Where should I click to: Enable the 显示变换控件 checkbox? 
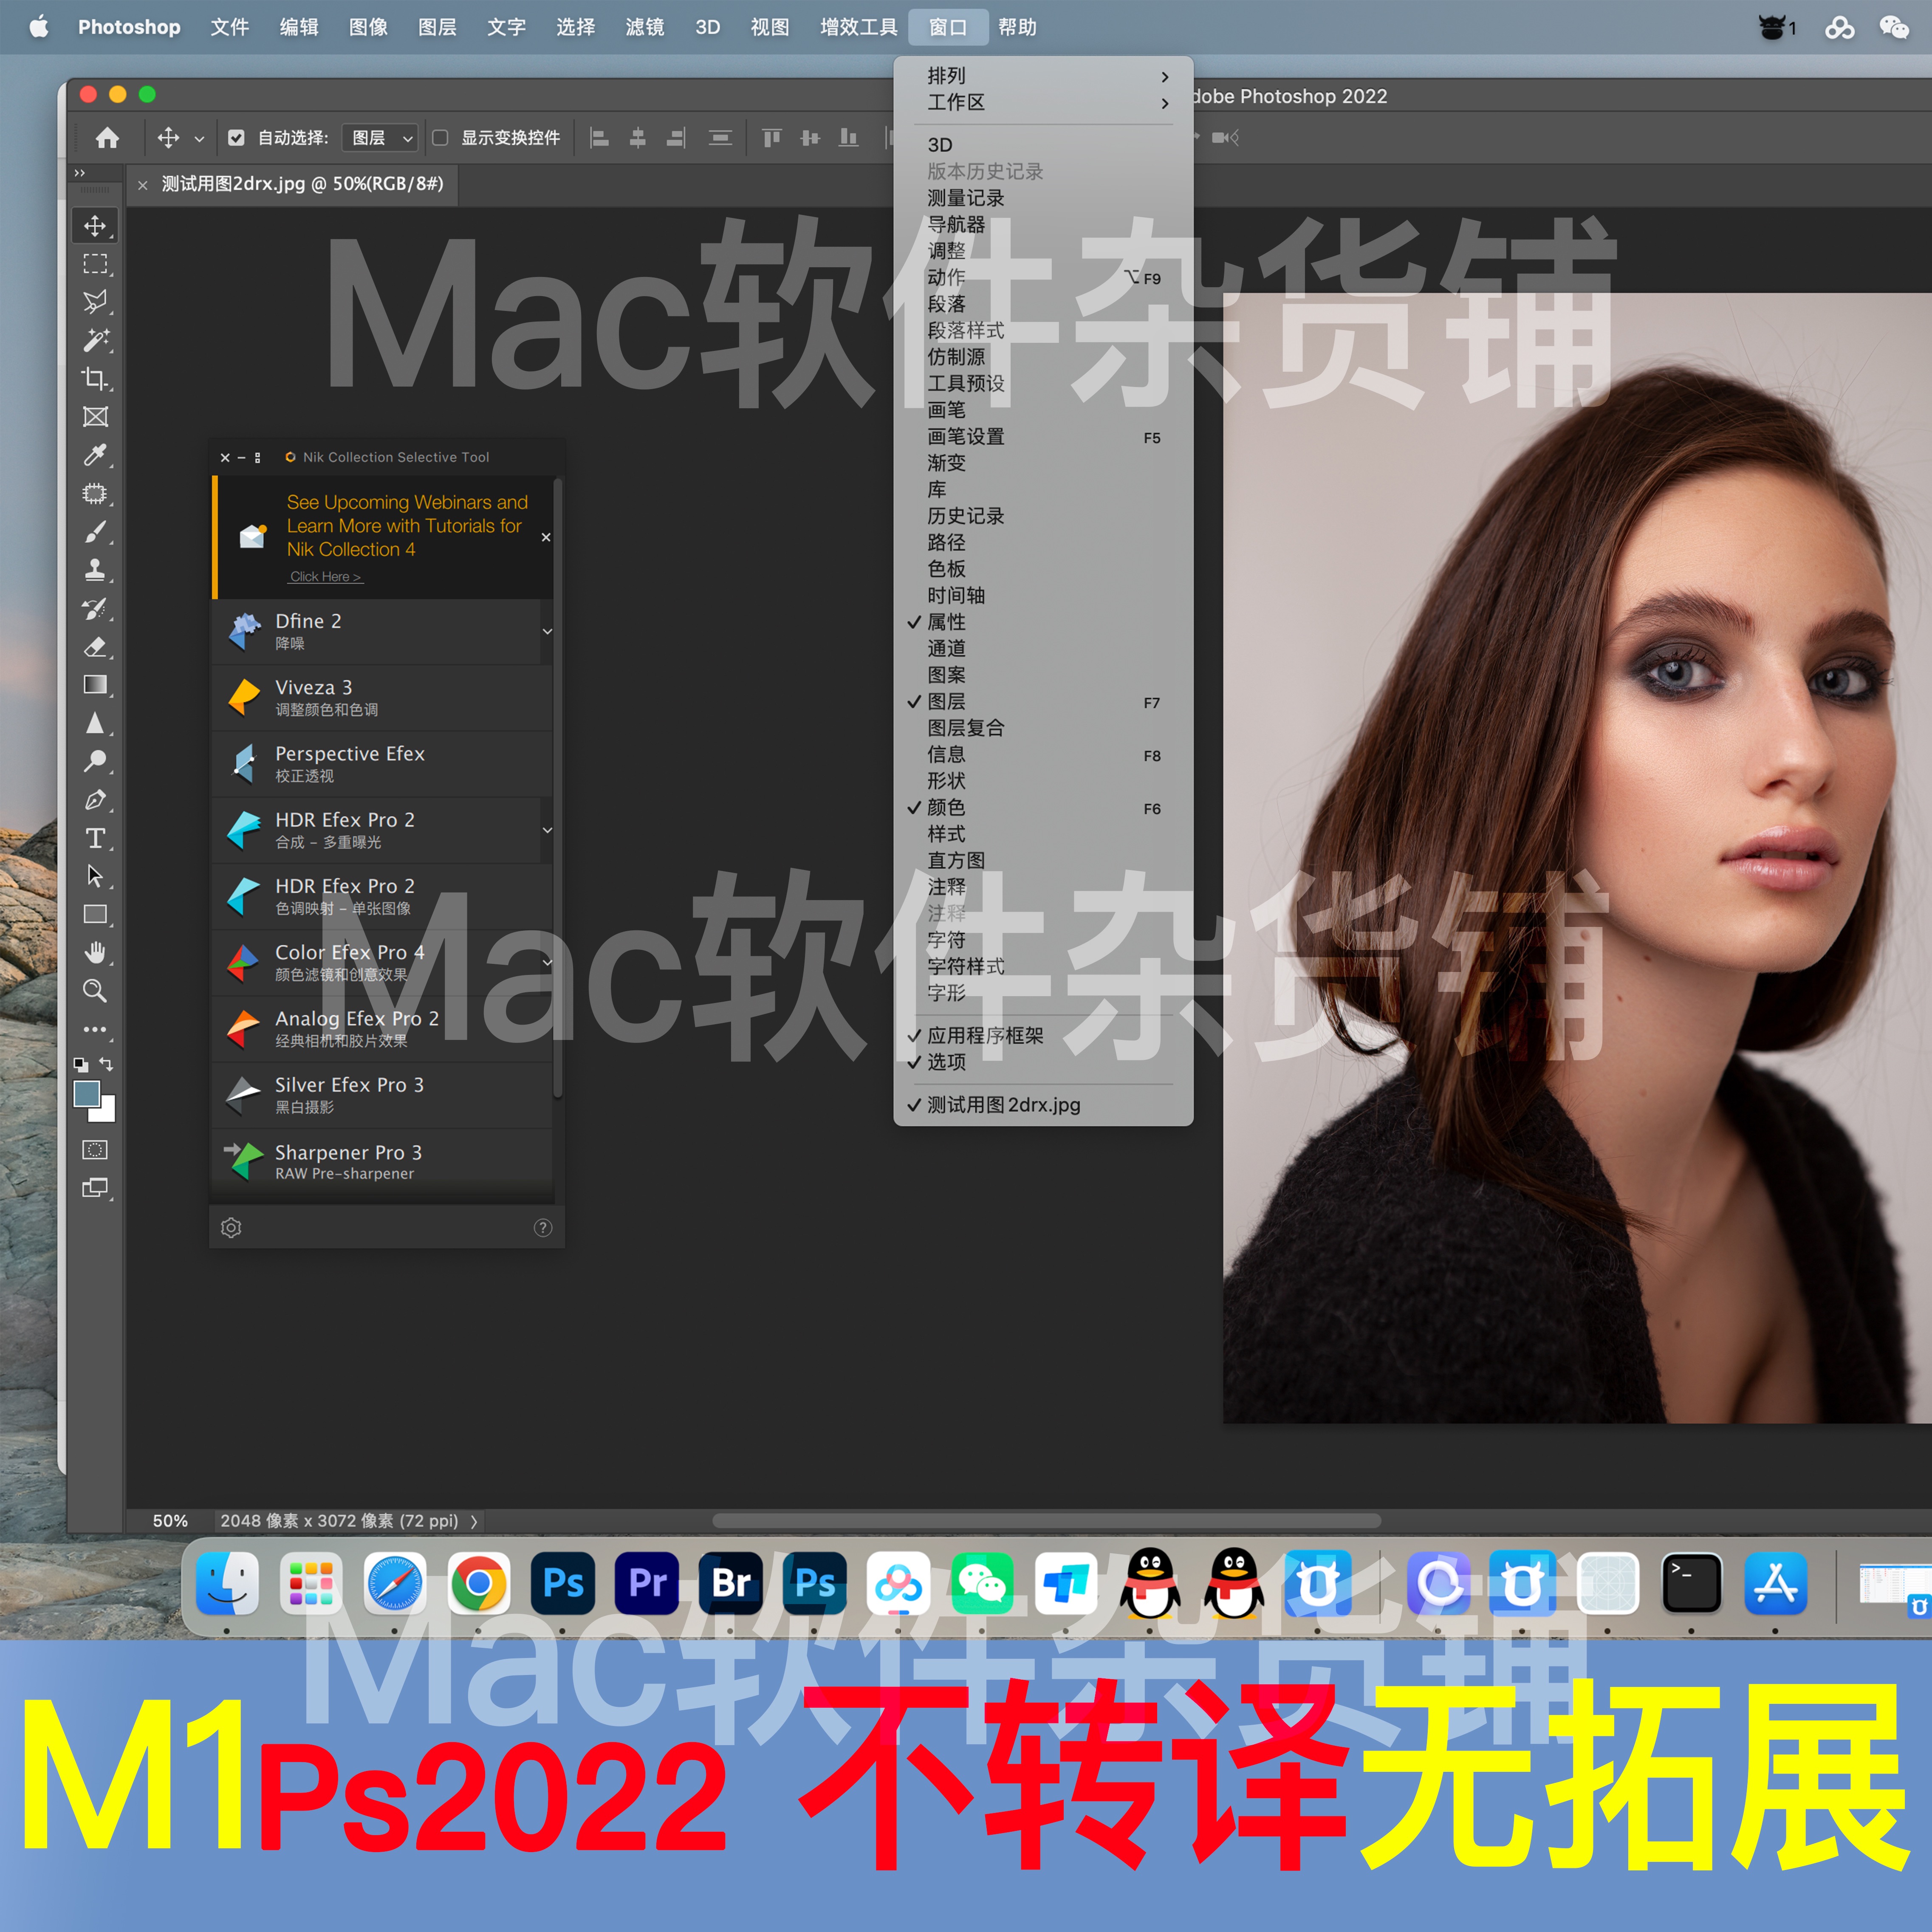[440, 138]
